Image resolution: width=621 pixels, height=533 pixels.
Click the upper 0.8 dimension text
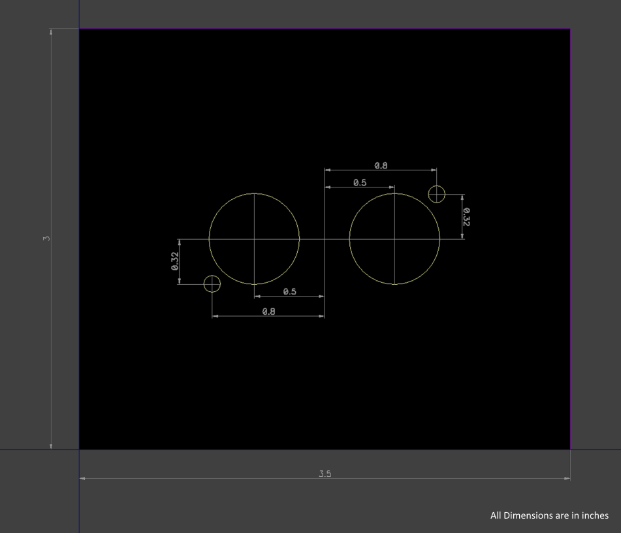pos(381,165)
